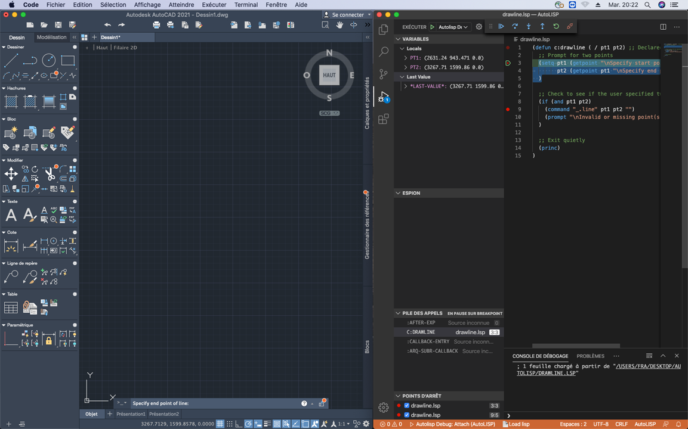The height and width of the screenshot is (429, 688).
Task: Select the Move tool in Modifier panel
Action: pos(11,173)
